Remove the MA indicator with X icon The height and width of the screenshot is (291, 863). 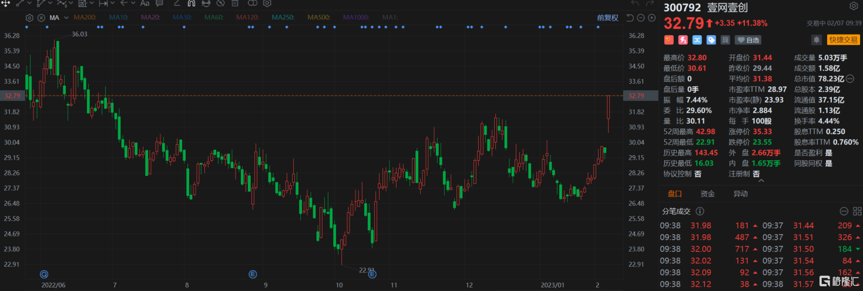coord(41,18)
